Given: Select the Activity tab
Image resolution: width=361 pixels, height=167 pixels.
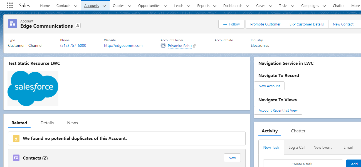Looking at the screenshot, I should (269, 131).
